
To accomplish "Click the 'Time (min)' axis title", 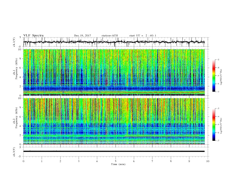I will pyautogui.click(x=118, y=164).
